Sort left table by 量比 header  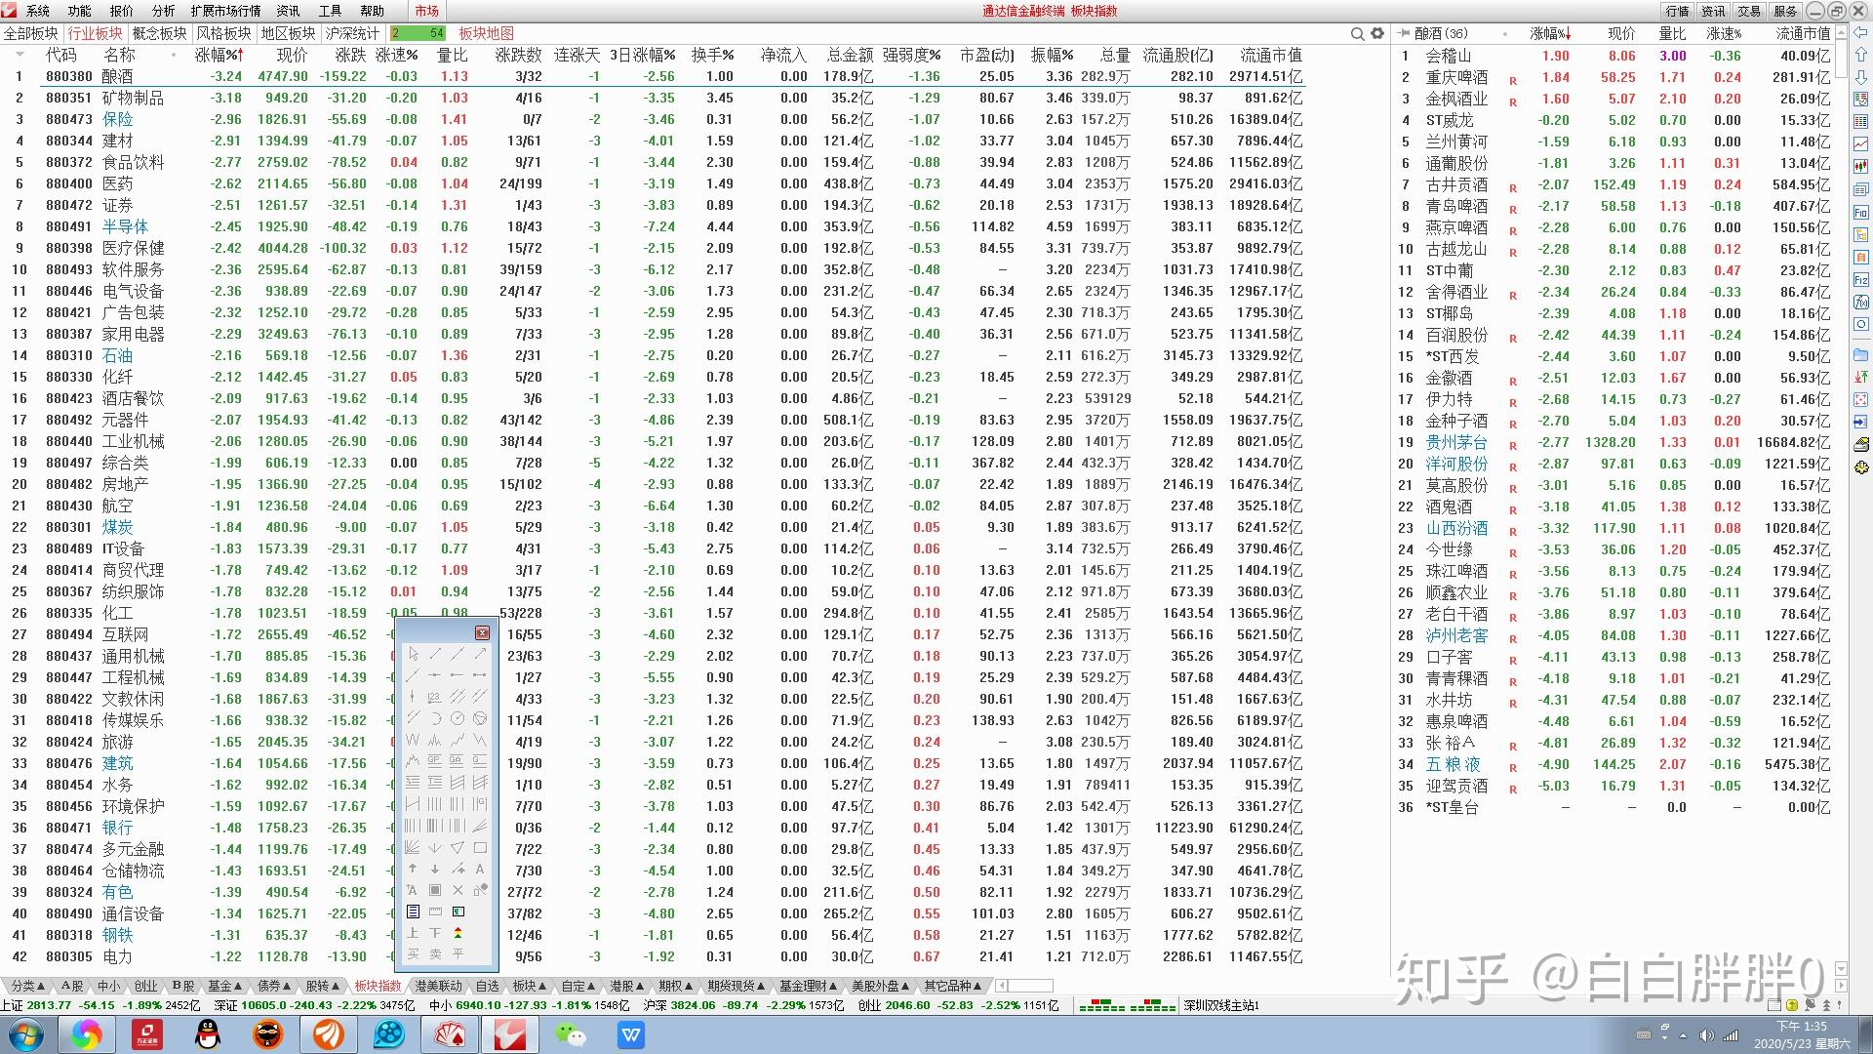[453, 55]
